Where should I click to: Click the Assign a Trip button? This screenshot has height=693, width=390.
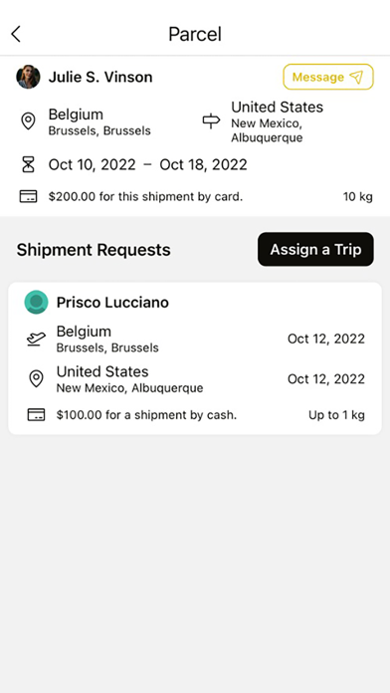point(315,249)
